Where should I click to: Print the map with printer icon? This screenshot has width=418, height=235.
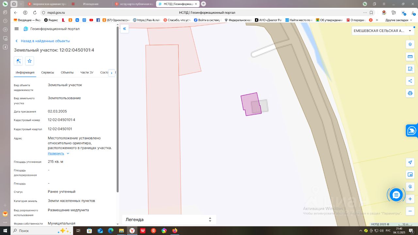click(x=410, y=93)
